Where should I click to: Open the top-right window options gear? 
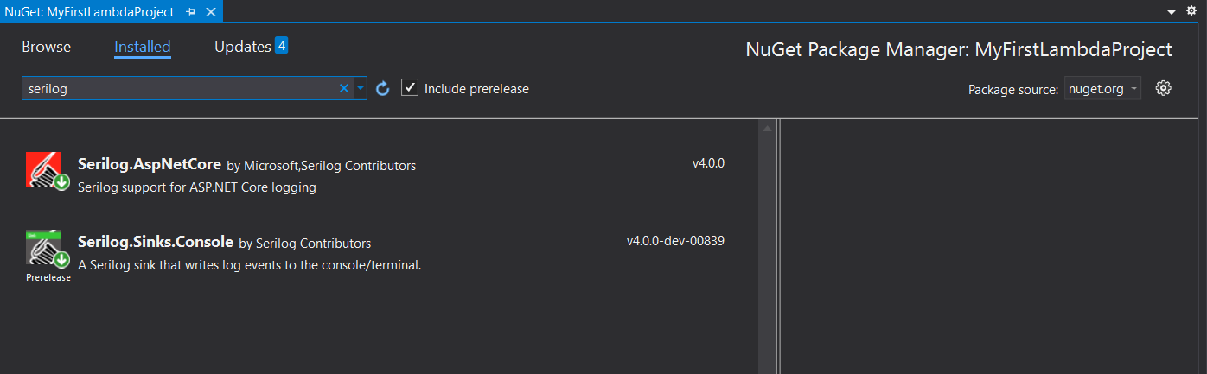(1191, 11)
